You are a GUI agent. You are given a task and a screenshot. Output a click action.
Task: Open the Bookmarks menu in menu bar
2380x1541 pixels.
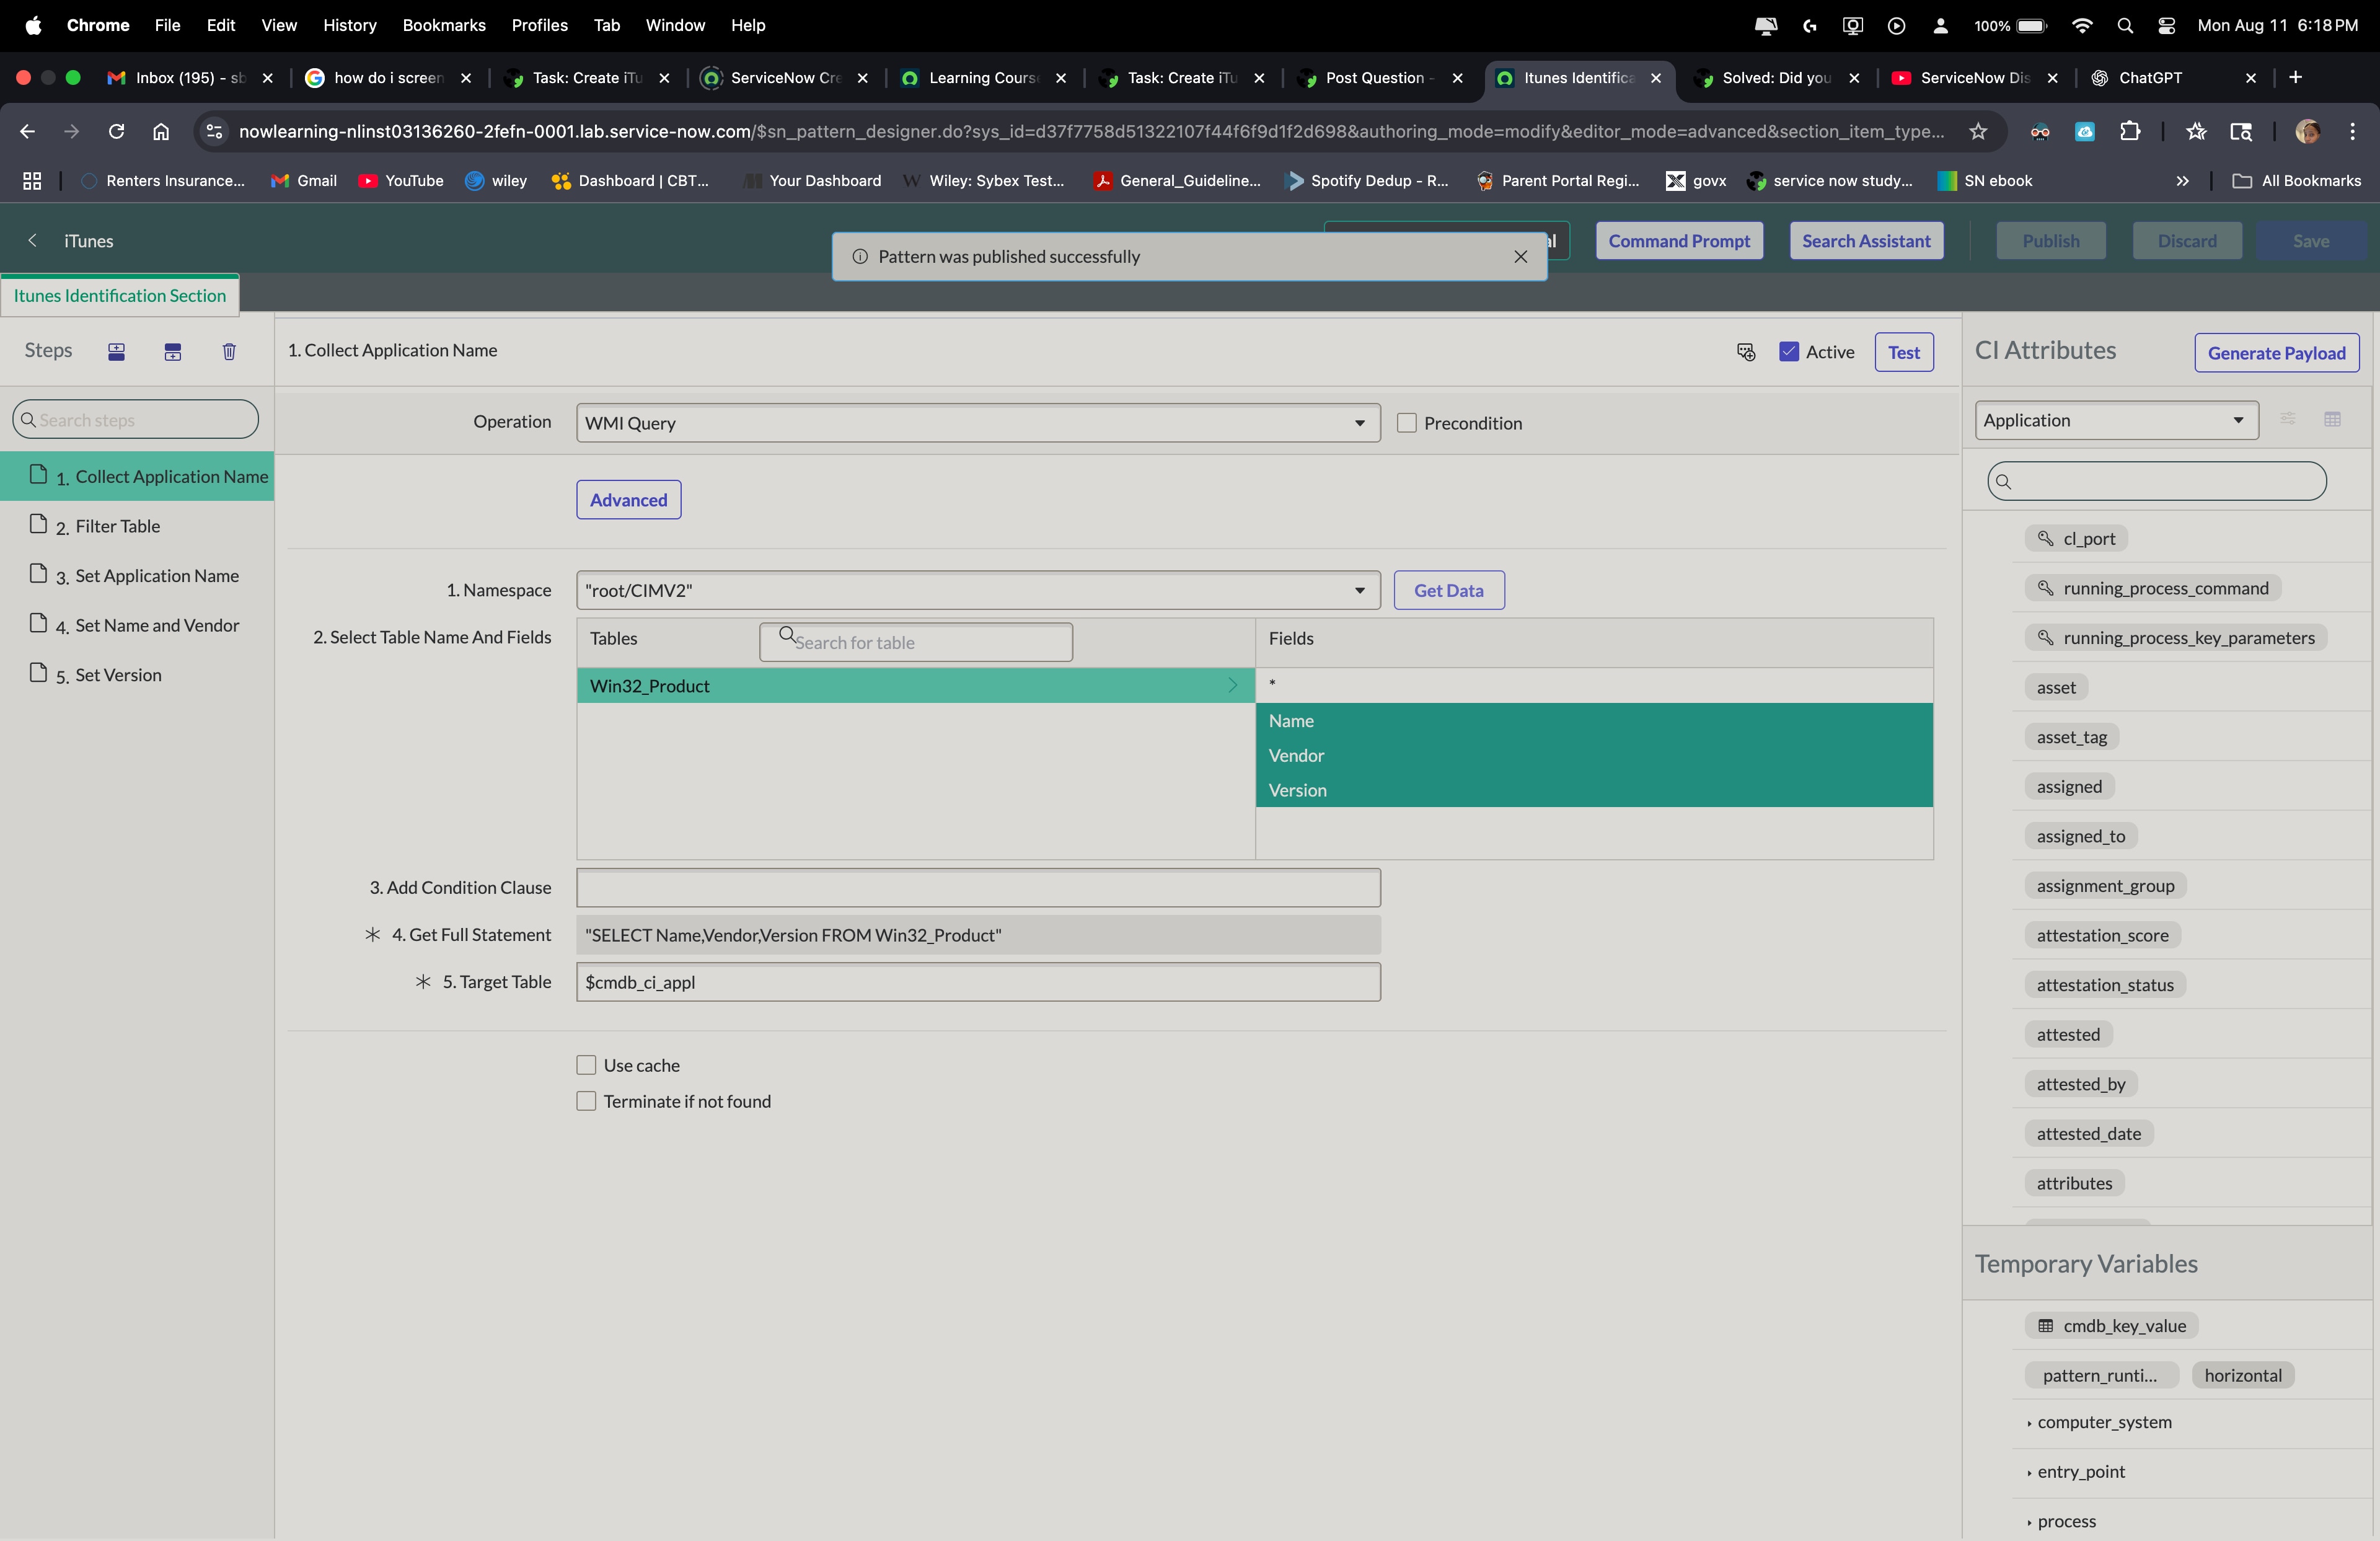pos(443,26)
